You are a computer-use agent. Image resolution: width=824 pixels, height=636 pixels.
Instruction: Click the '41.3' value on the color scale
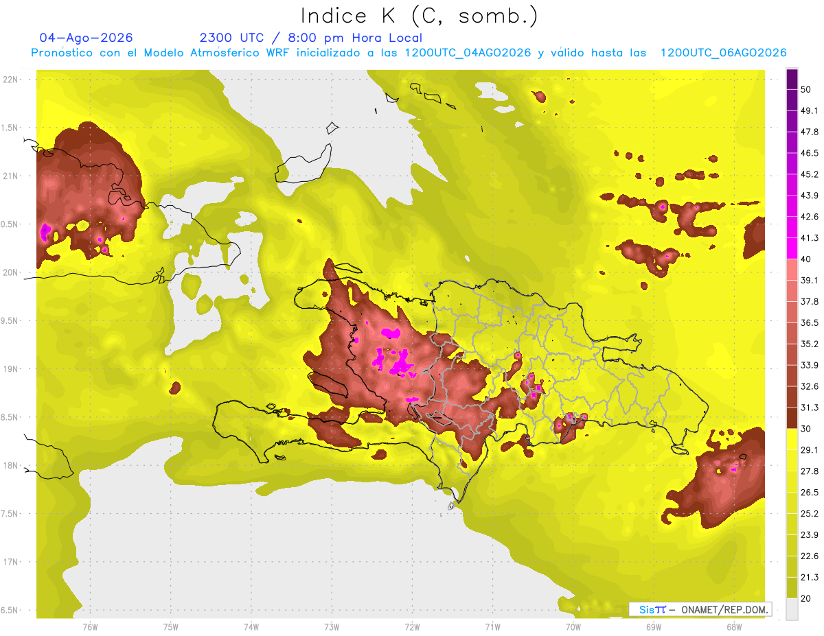click(x=810, y=238)
